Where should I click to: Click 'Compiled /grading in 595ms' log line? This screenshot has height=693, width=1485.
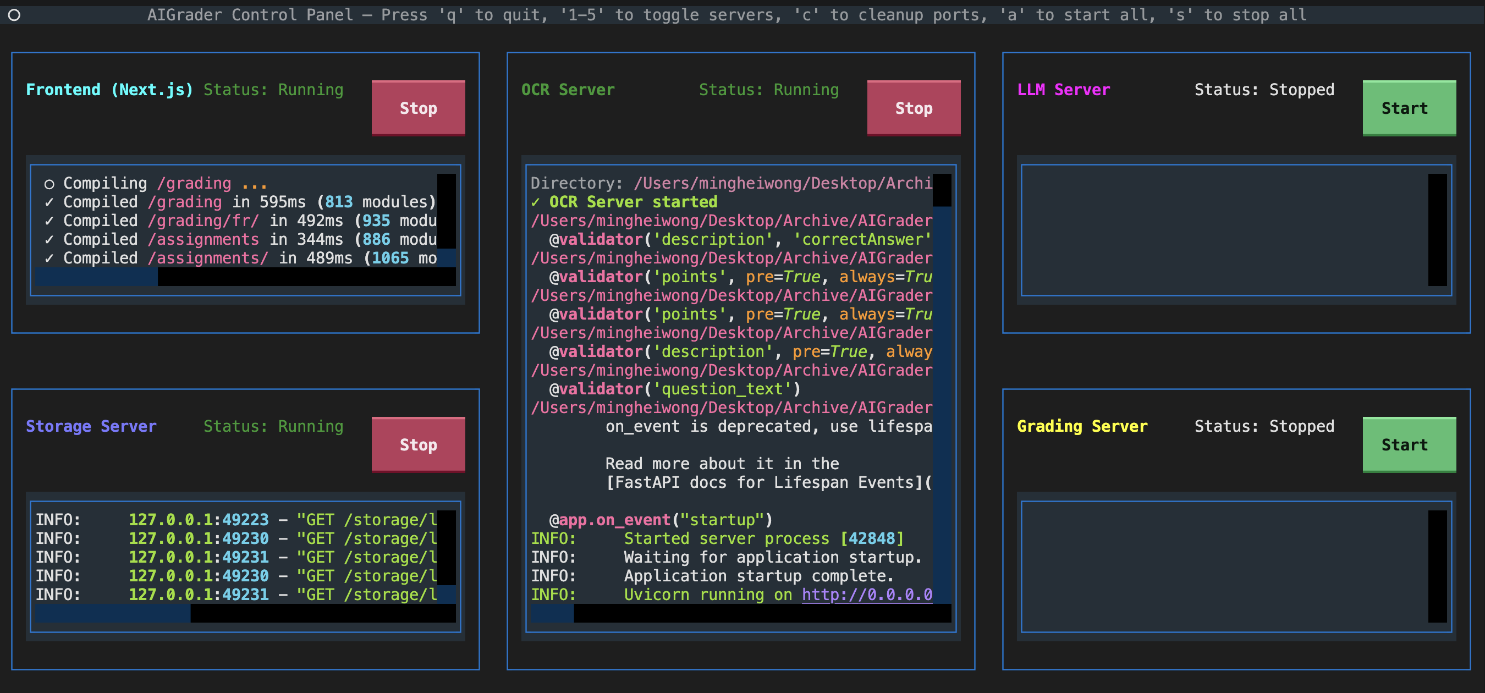tap(240, 202)
